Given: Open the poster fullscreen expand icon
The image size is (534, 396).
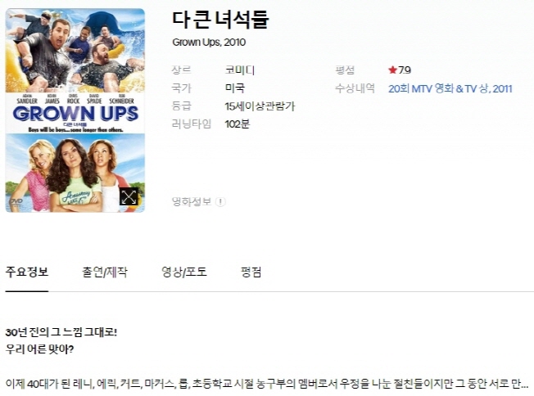Looking at the screenshot, I should (x=129, y=196).
